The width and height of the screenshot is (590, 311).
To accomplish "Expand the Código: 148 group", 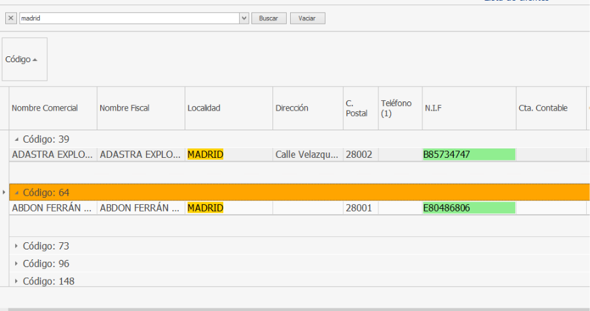I will pyautogui.click(x=16, y=281).
